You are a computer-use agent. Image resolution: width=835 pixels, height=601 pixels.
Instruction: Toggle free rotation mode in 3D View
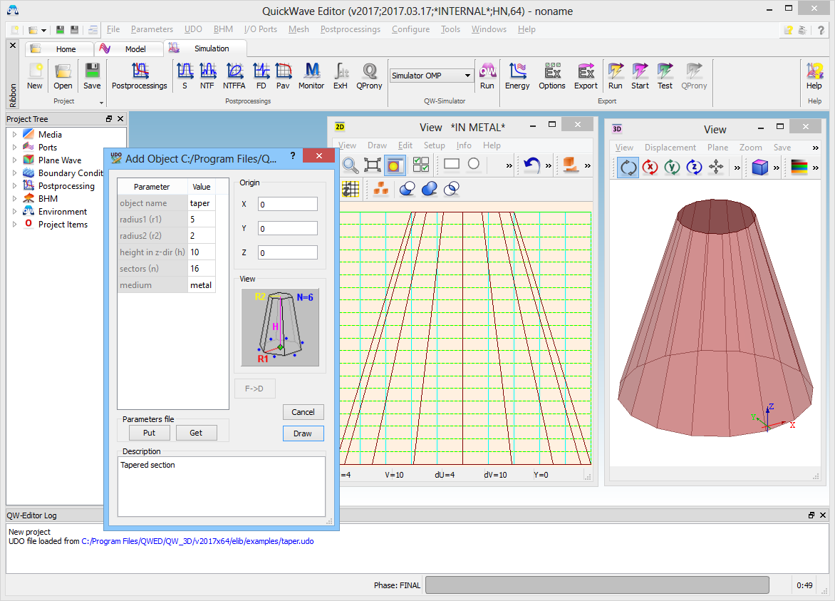628,168
